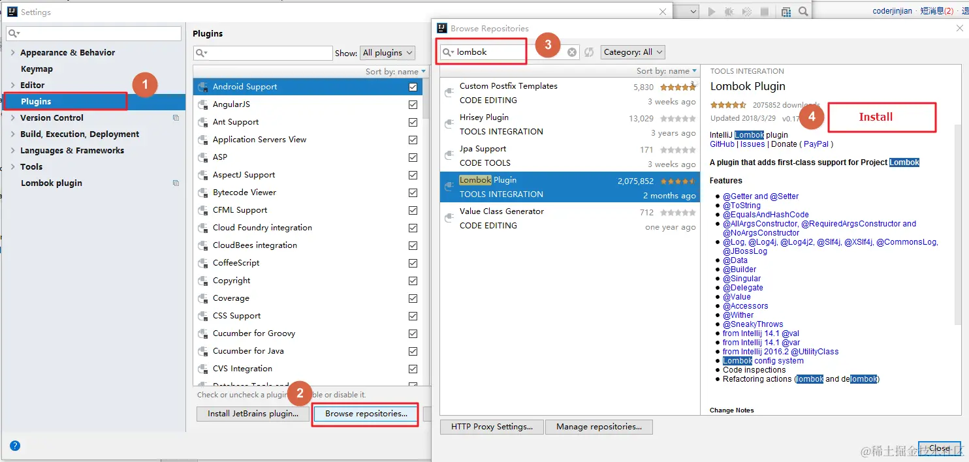Toggle the CoffeeScript plugin checkbox

(413, 263)
